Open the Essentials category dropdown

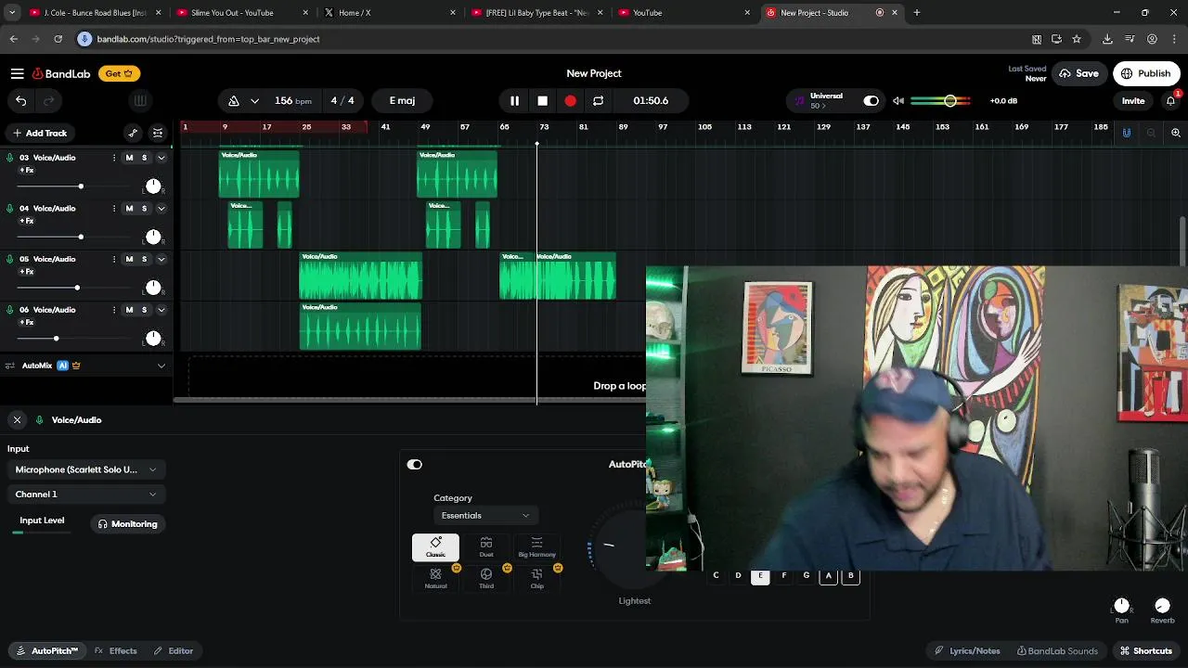485,515
